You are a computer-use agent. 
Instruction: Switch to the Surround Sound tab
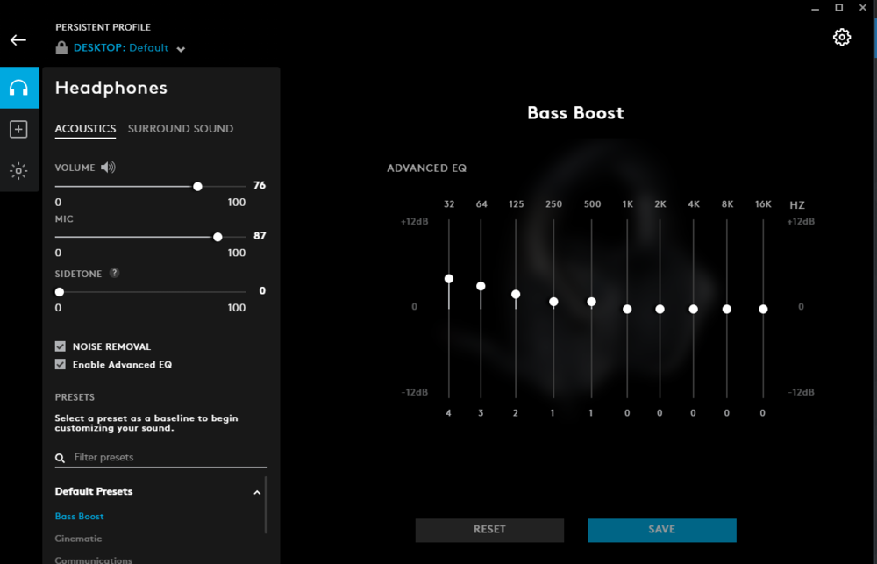(x=181, y=129)
